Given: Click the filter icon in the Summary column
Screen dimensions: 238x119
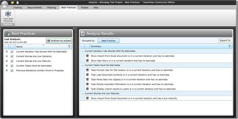Looking at the screenshot, I should 230,46.
